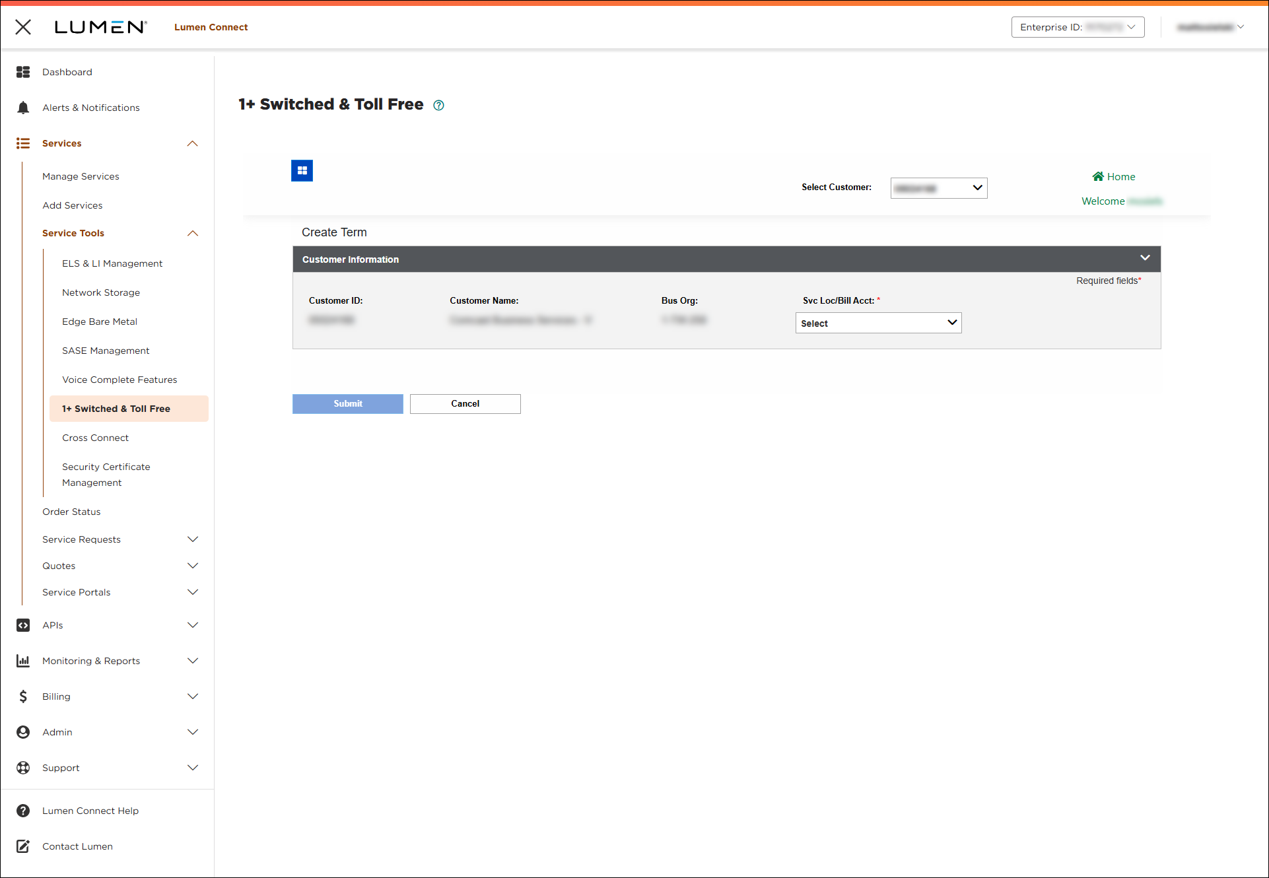The width and height of the screenshot is (1269, 878).
Task: Select SASE Management
Action: tap(106, 351)
